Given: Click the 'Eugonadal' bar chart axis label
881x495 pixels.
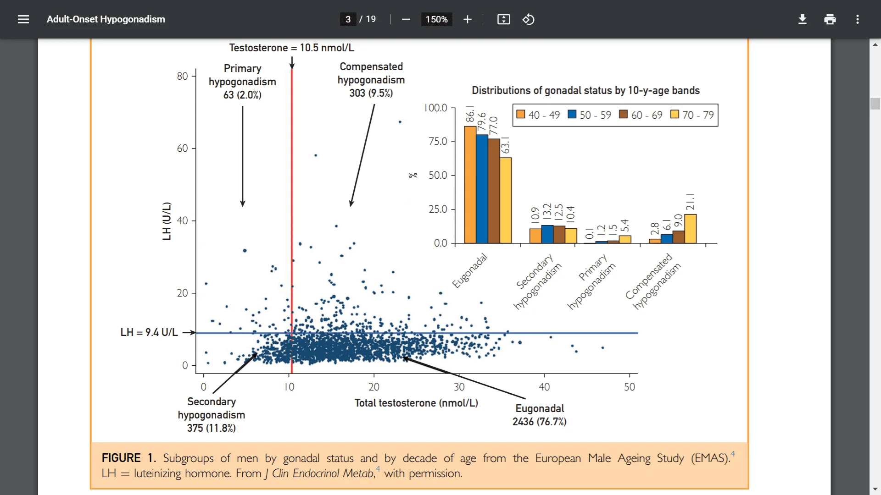Looking at the screenshot, I should pyautogui.click(x=469, y=271).
